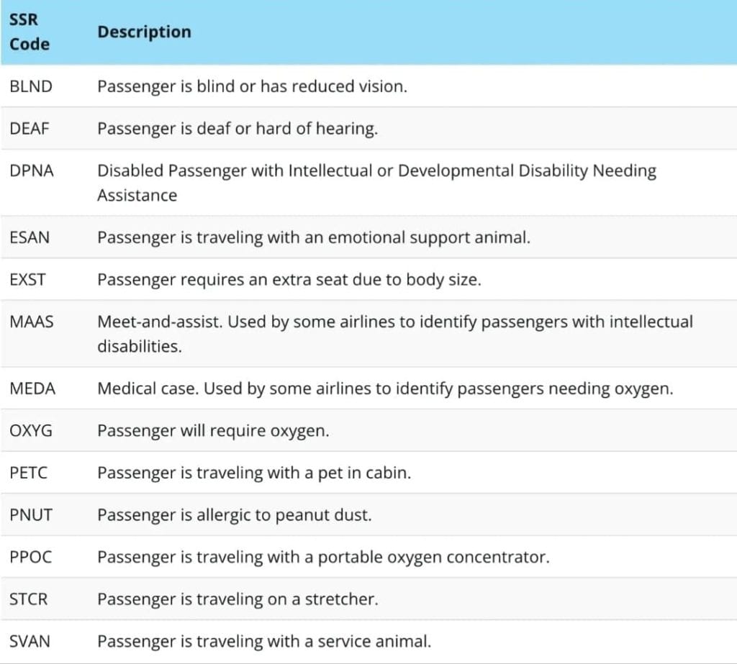Select the DPNA code cell

click(32, 171)
